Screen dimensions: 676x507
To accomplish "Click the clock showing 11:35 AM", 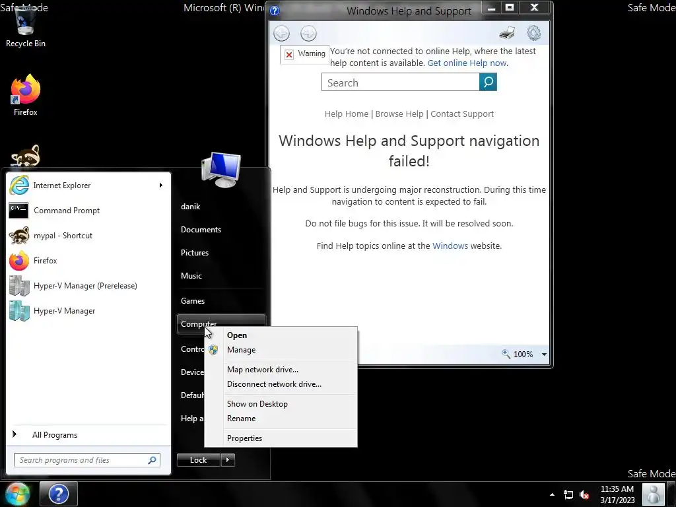I will click(617, 494).
